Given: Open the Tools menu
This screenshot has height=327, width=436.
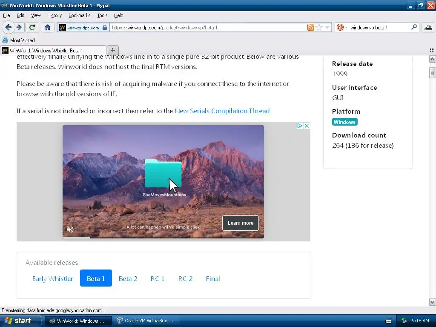Looking at the screenshot, I should tap(102, 15).
